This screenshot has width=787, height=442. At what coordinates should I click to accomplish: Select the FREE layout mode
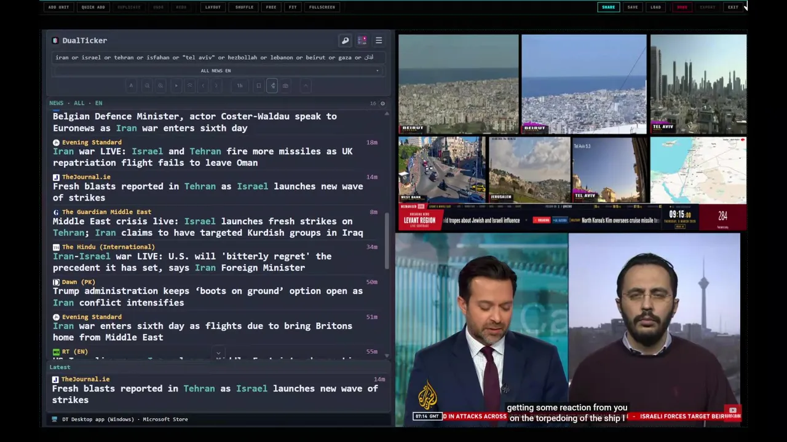pyautogui.click(x=271, y=7)
